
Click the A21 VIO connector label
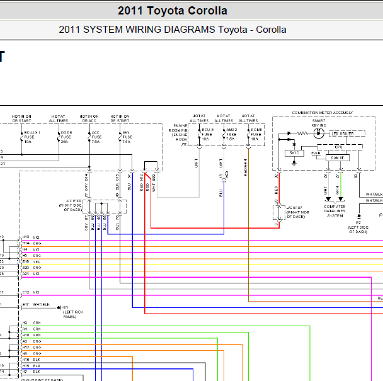click(31, 274)
